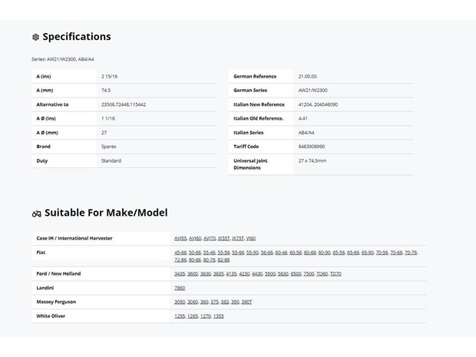Select the Massey Ferguson 3050 link
This screenshot has height=357, width=476.
180,302
